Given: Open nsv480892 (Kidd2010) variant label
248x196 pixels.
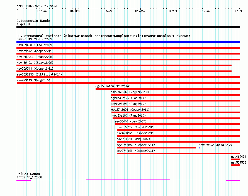Looking at the screenshot, I should (215, 145).
